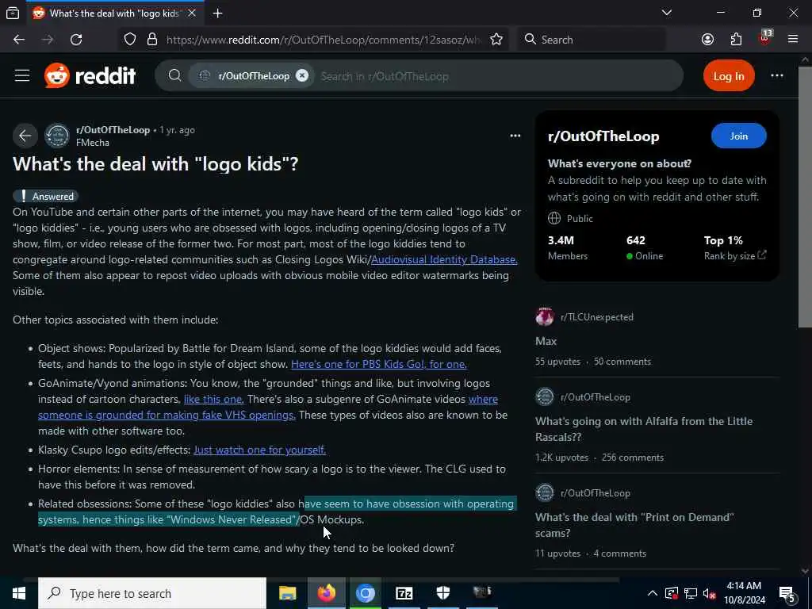Go back with browser back arrow
Viewport: 812px width, 609px height.
[x=19, y=40]
